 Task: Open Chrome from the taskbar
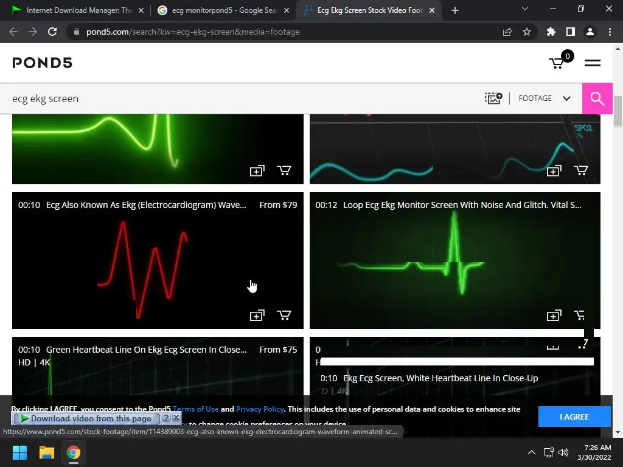(x=74, y=452)
